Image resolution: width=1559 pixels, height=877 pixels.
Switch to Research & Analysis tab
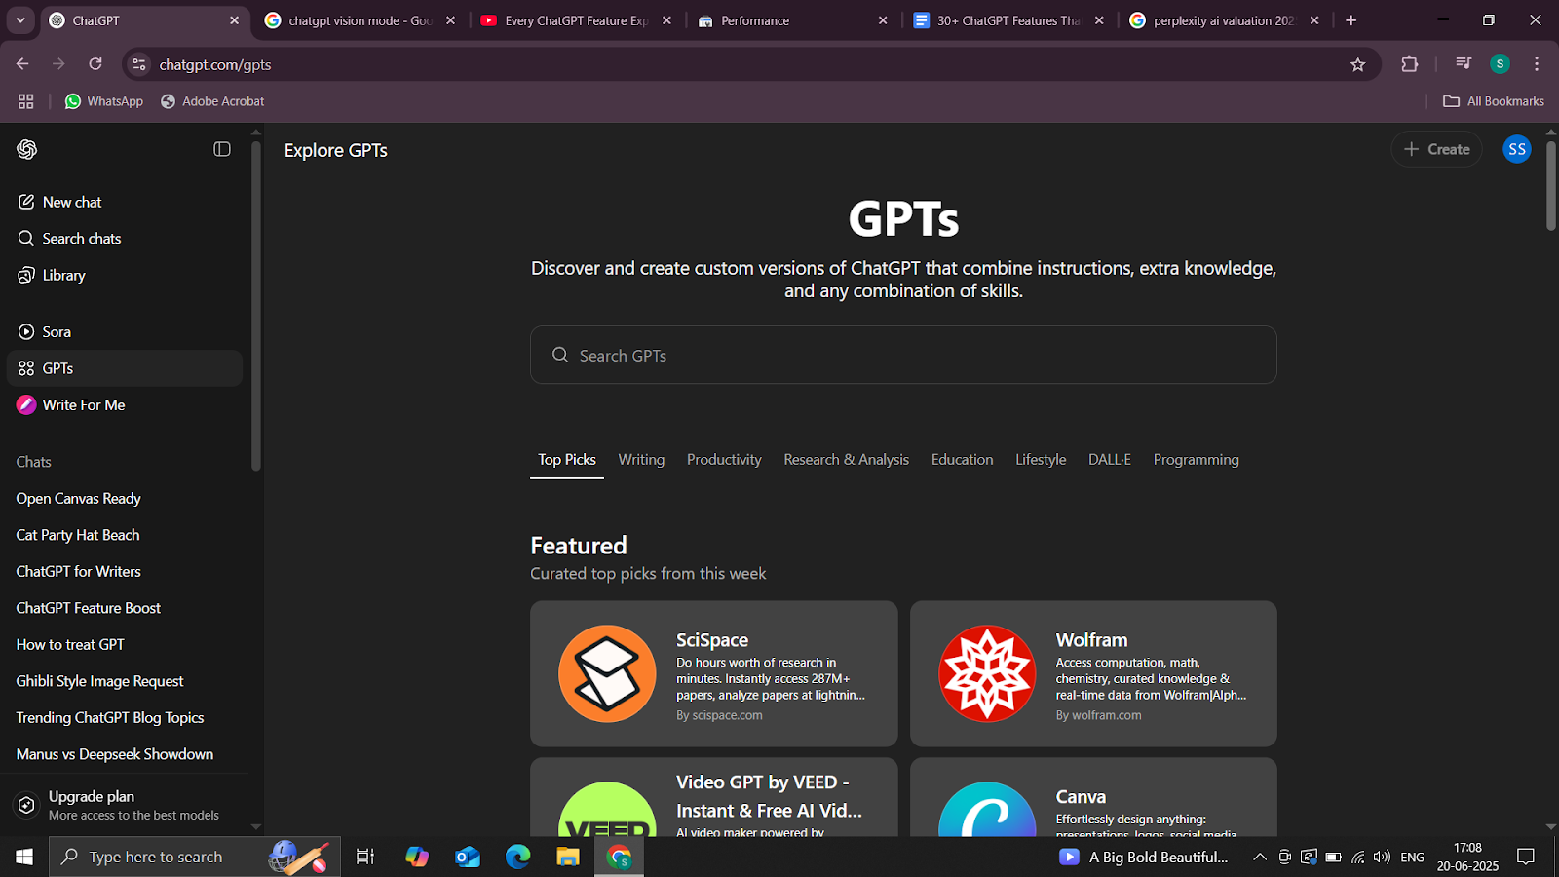(x=846, y=460)
